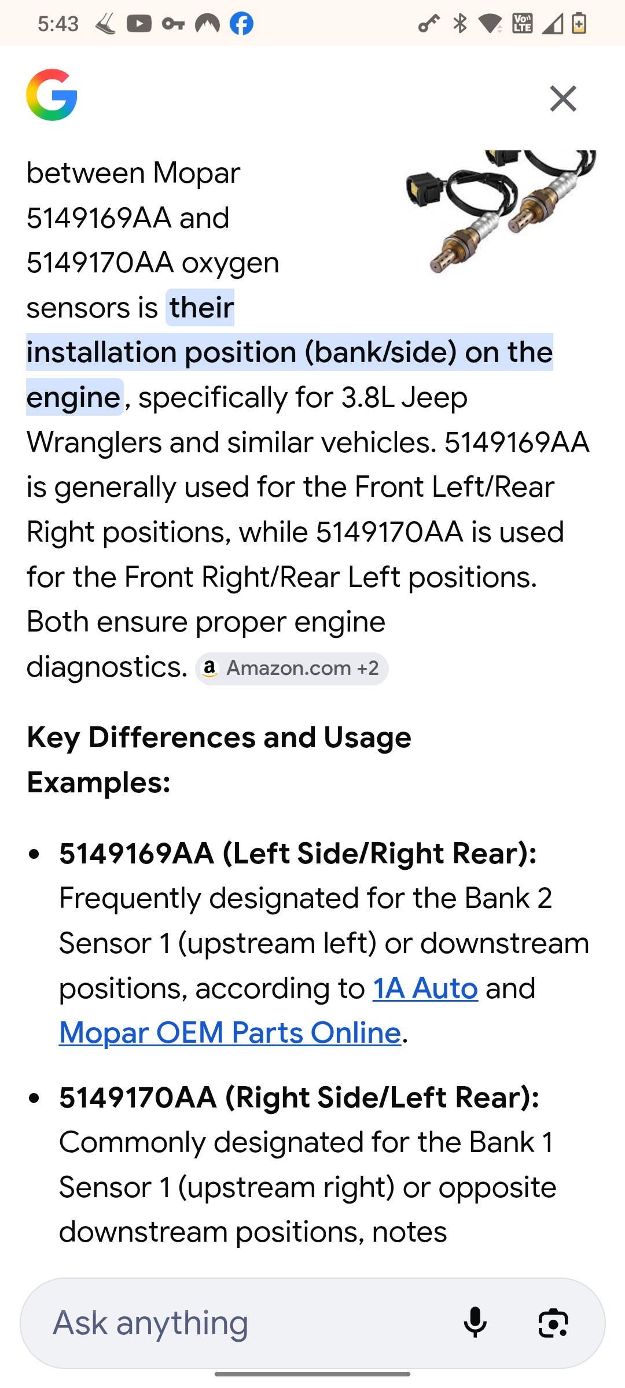Tap the microphone voice search icon
Viewport: 625px width, 1388px height.
[475, 1323]
